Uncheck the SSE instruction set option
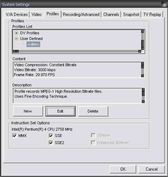The width and height of the screenshot is (168, 177). (51, 136)
